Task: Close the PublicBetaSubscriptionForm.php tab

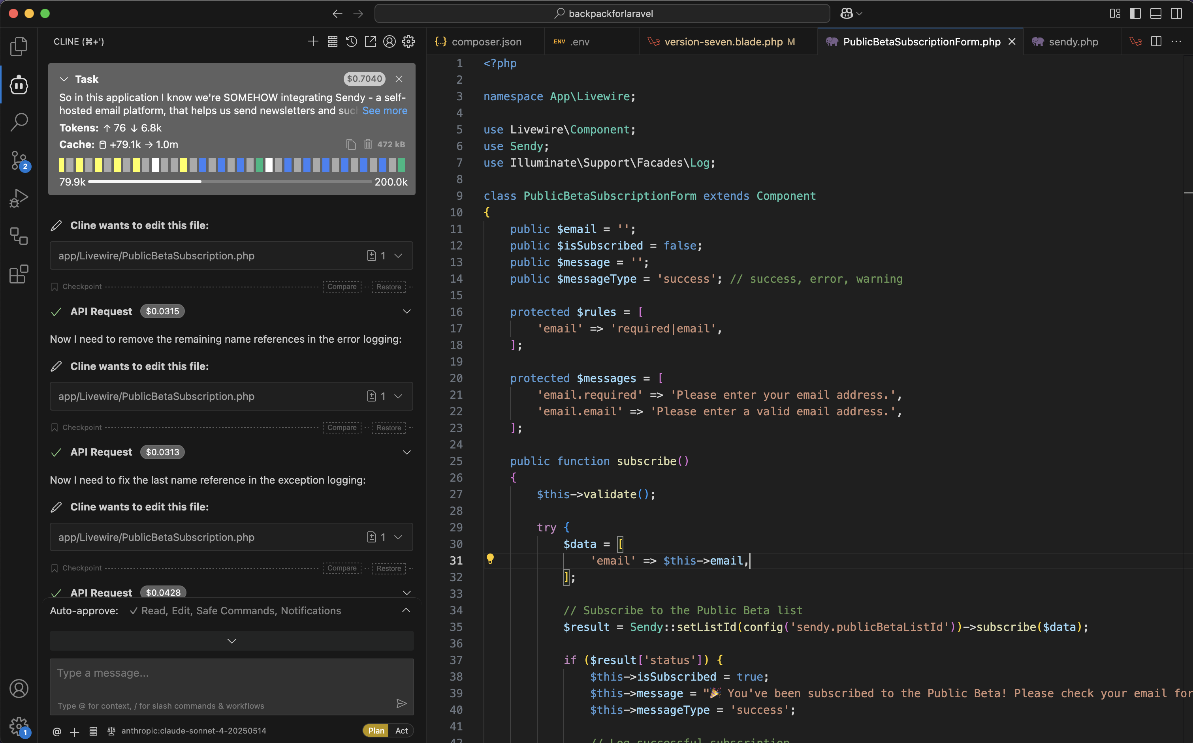Action: point(1012,42)
